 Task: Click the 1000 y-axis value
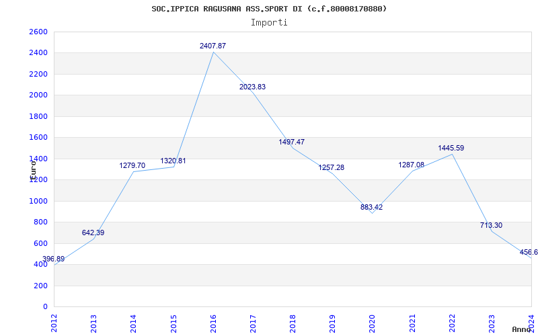(x=38, y=201)
